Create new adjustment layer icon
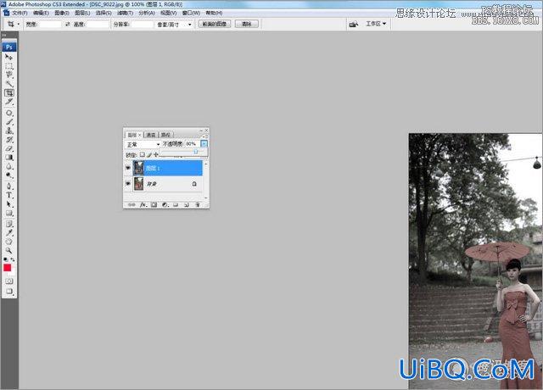Screen dimensions: 543x390 tap(165, 205)
